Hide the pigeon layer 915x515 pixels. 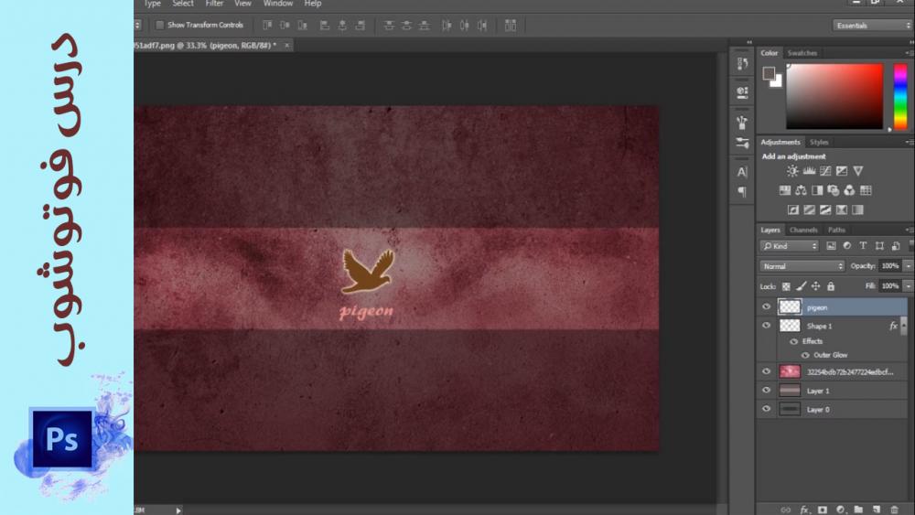pyautogui.click(x=766, y=306)
